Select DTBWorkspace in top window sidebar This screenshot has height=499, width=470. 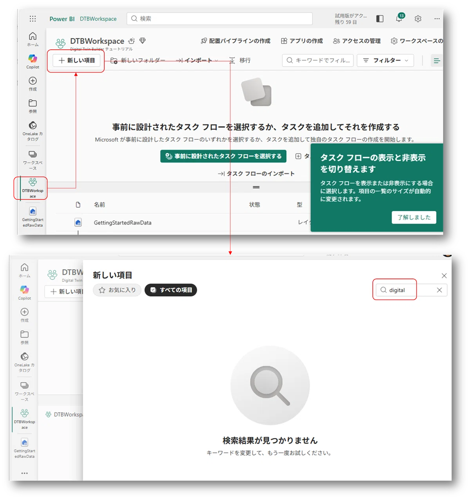[33, 188]
